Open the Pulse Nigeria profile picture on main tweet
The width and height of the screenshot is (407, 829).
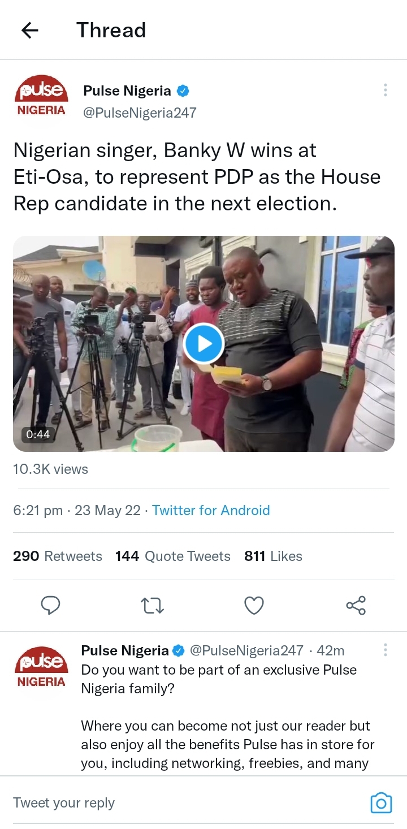click(41, 98)
